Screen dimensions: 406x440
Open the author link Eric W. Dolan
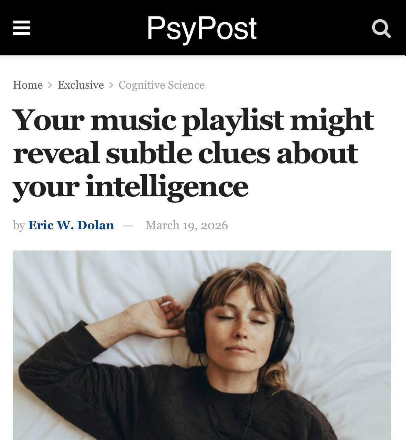(x=71, y=225)
